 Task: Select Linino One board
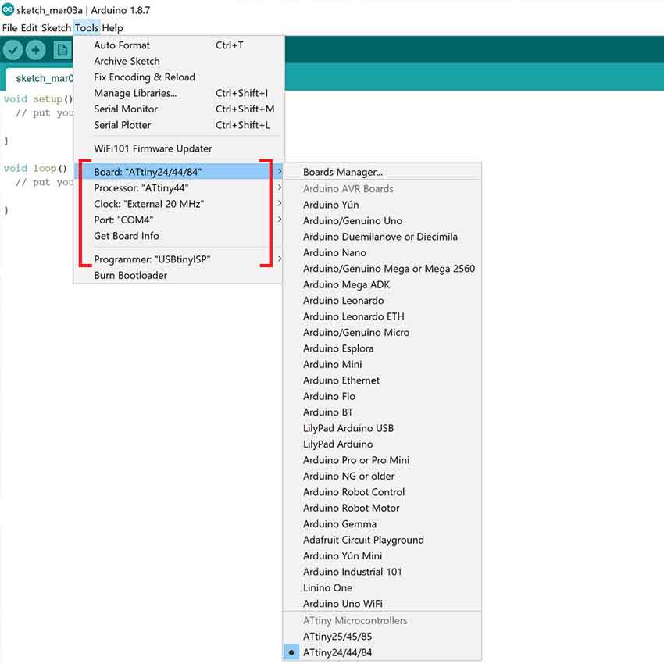(382, 587)
